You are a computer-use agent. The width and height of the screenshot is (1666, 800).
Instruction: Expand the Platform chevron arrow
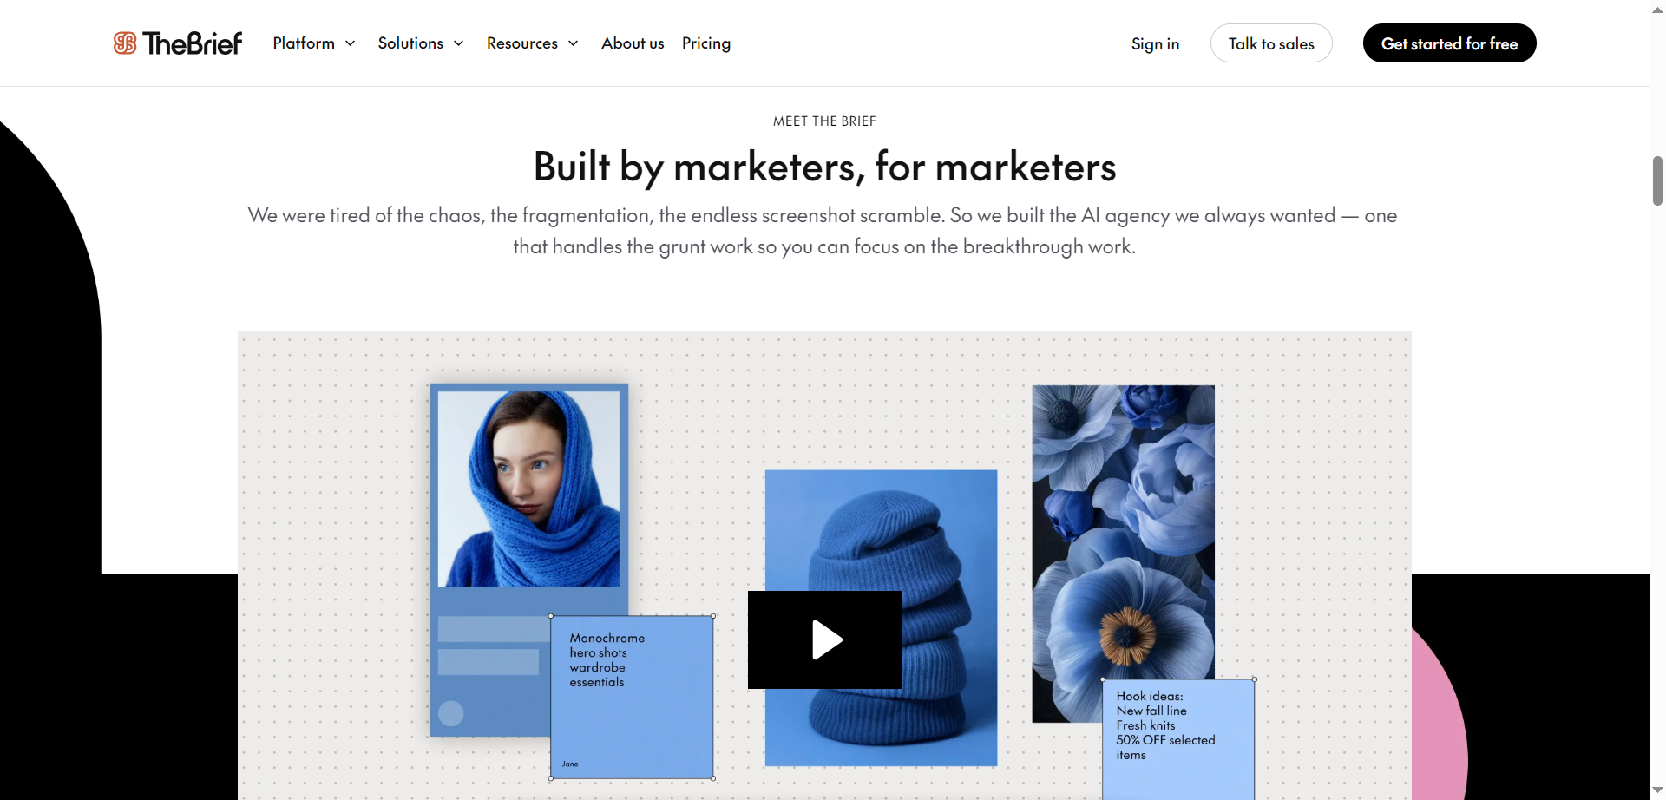click(x=351, y=43)
